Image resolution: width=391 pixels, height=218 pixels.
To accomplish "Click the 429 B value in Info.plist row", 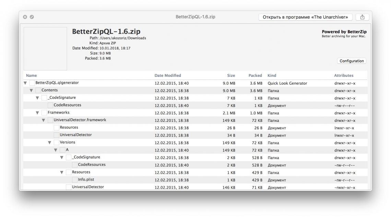I will click(257, 180).
